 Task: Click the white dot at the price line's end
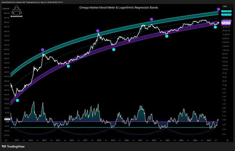click(x=218, y=22)
